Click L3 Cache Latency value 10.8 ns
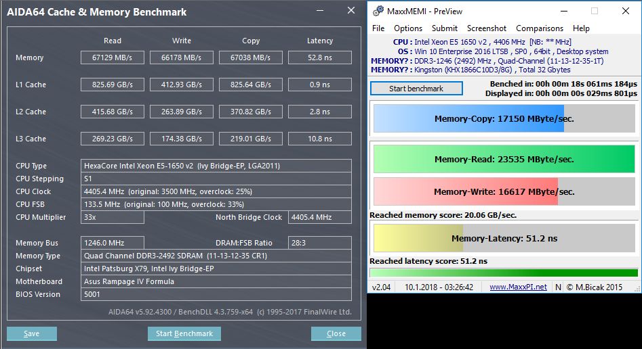This screenshot has height=349, width=642. tap(320, 139)
